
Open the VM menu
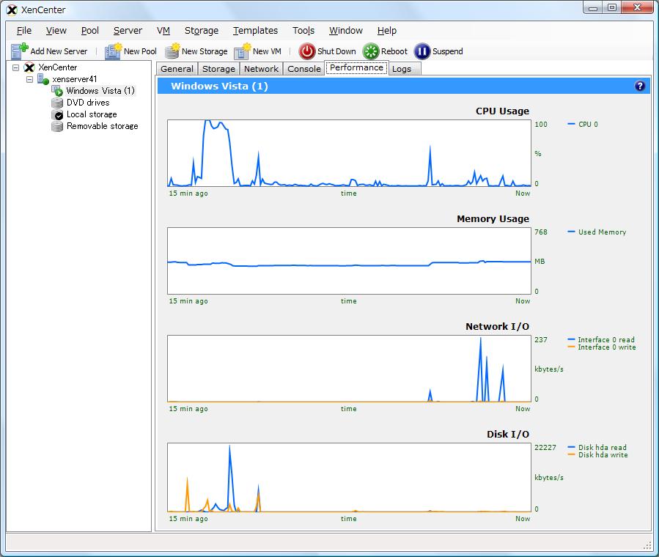pyautogui.click(x=163, y=31)
